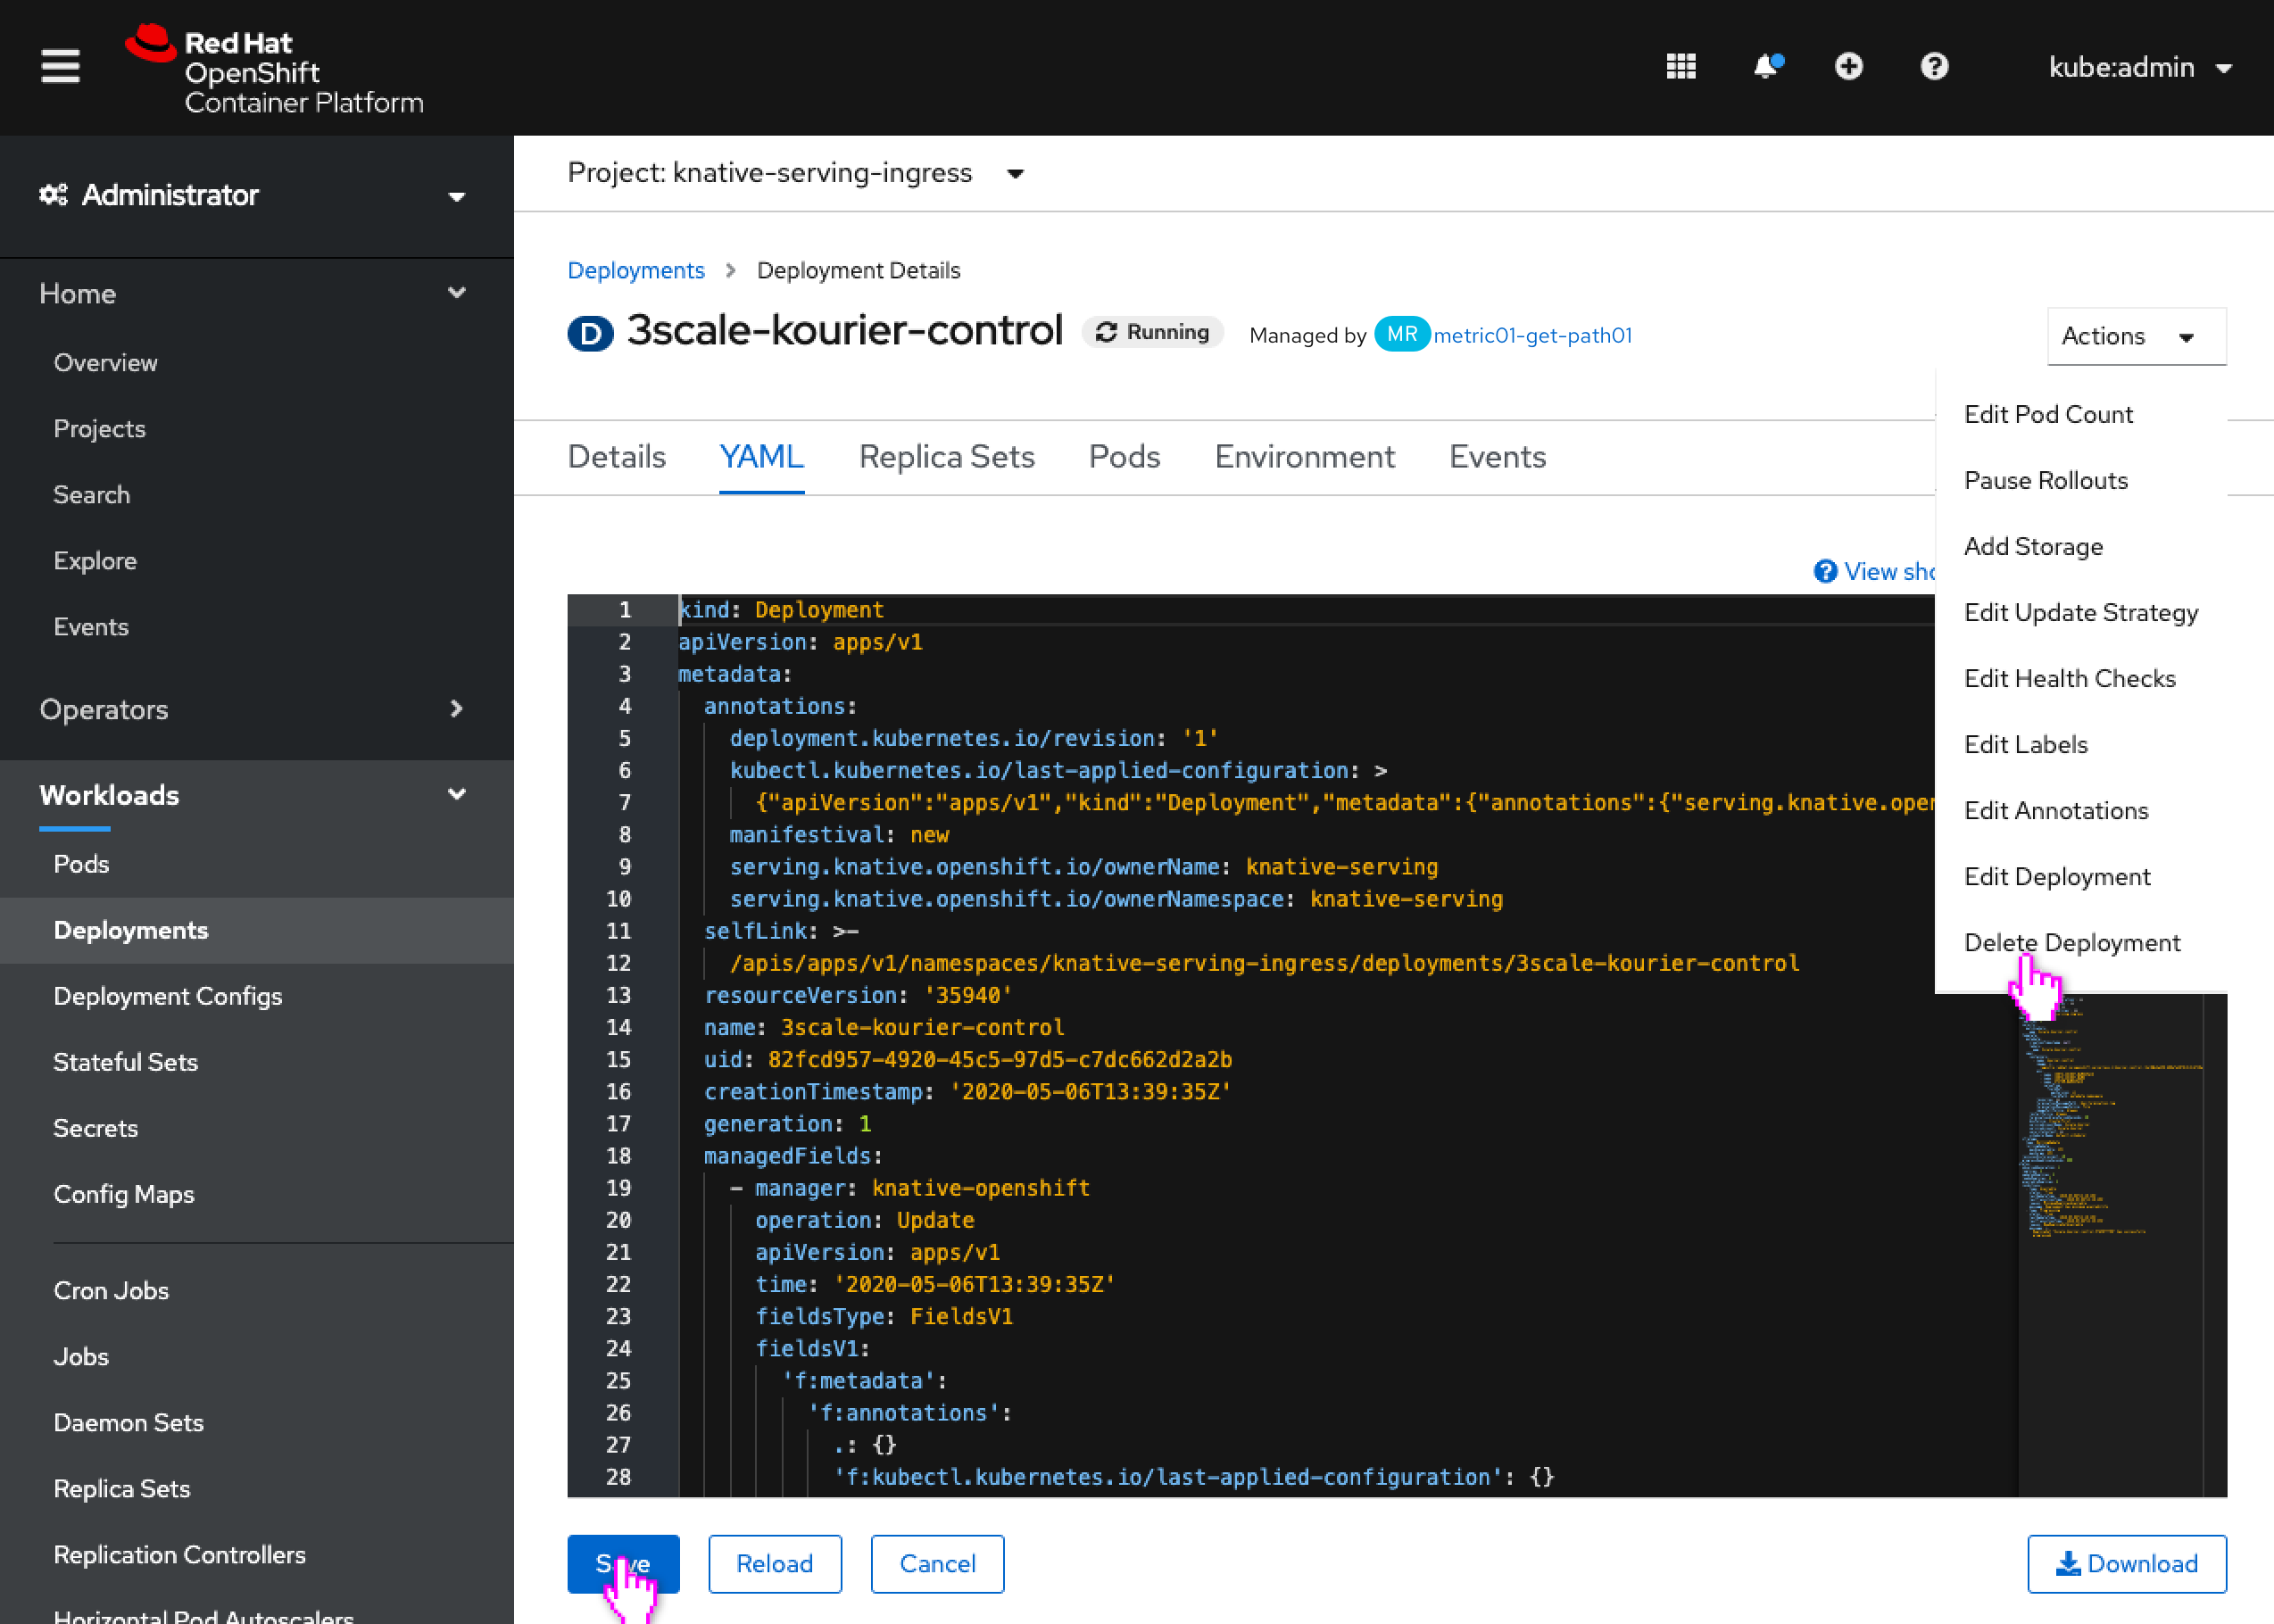Click the add/plus icon in toolbar
The image size is (2274, 1624).
[1847, 67]
